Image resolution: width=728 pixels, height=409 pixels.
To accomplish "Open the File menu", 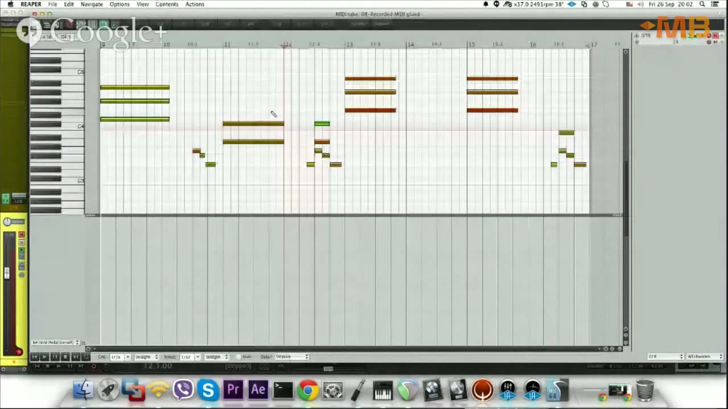I will (52, 4).
